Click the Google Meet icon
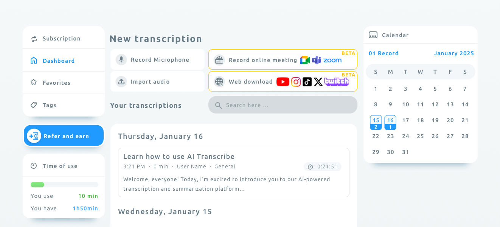This screenshot has width=500, height=227. 305,60
